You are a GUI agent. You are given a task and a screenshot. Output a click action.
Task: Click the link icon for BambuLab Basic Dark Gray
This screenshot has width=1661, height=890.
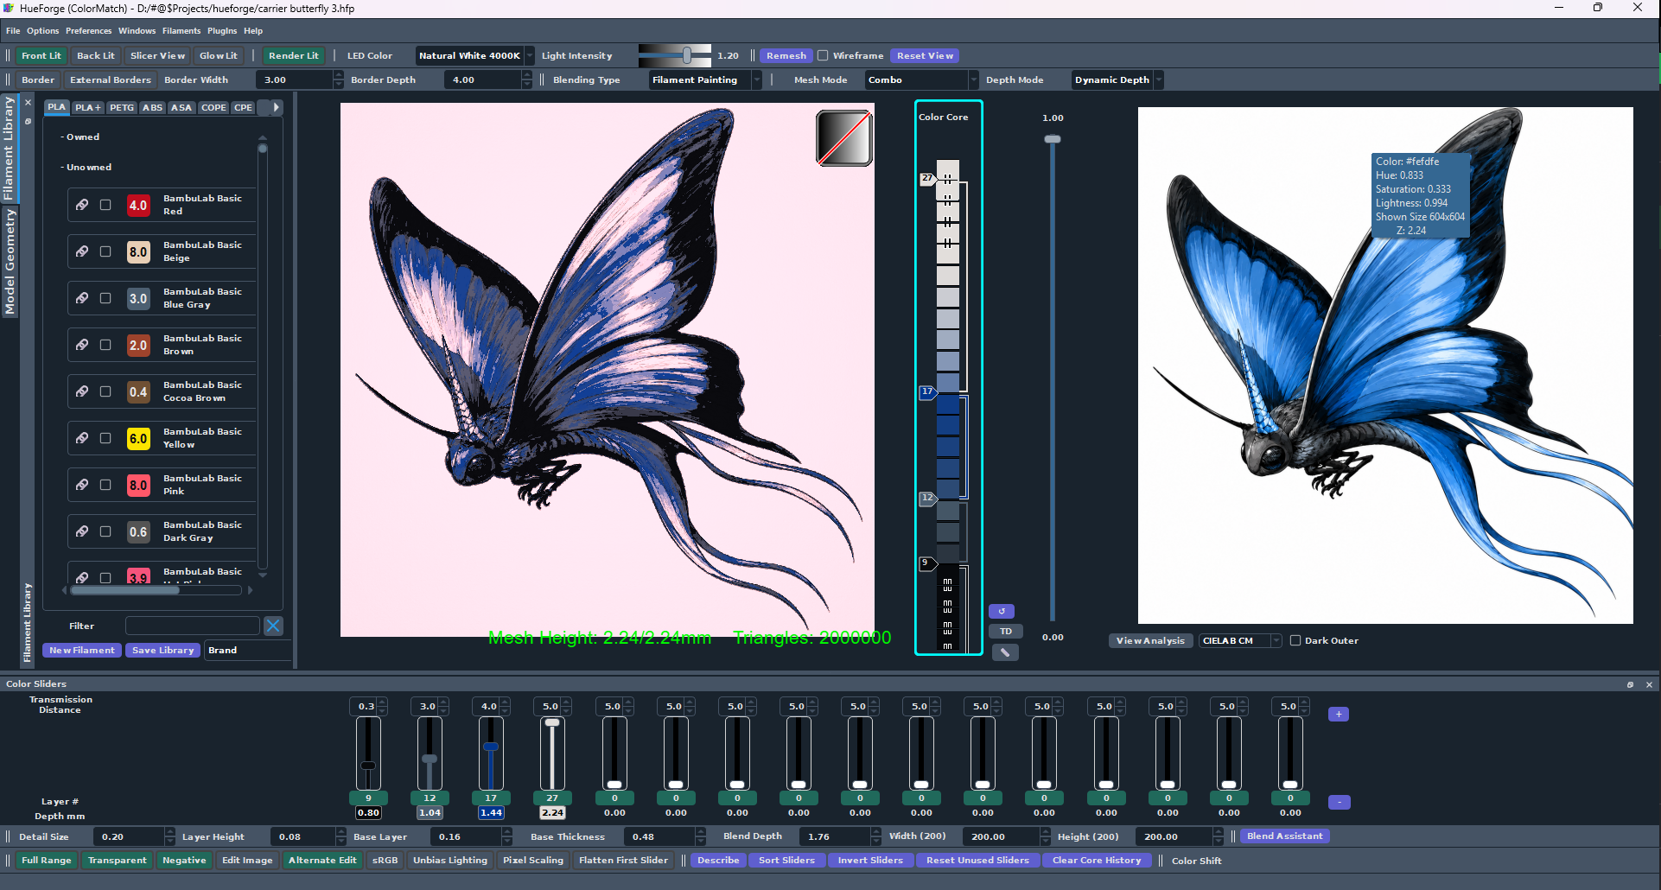tap(81, 531)
